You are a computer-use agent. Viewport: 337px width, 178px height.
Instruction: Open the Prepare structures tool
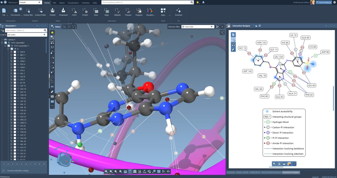(x=128, y=12)
